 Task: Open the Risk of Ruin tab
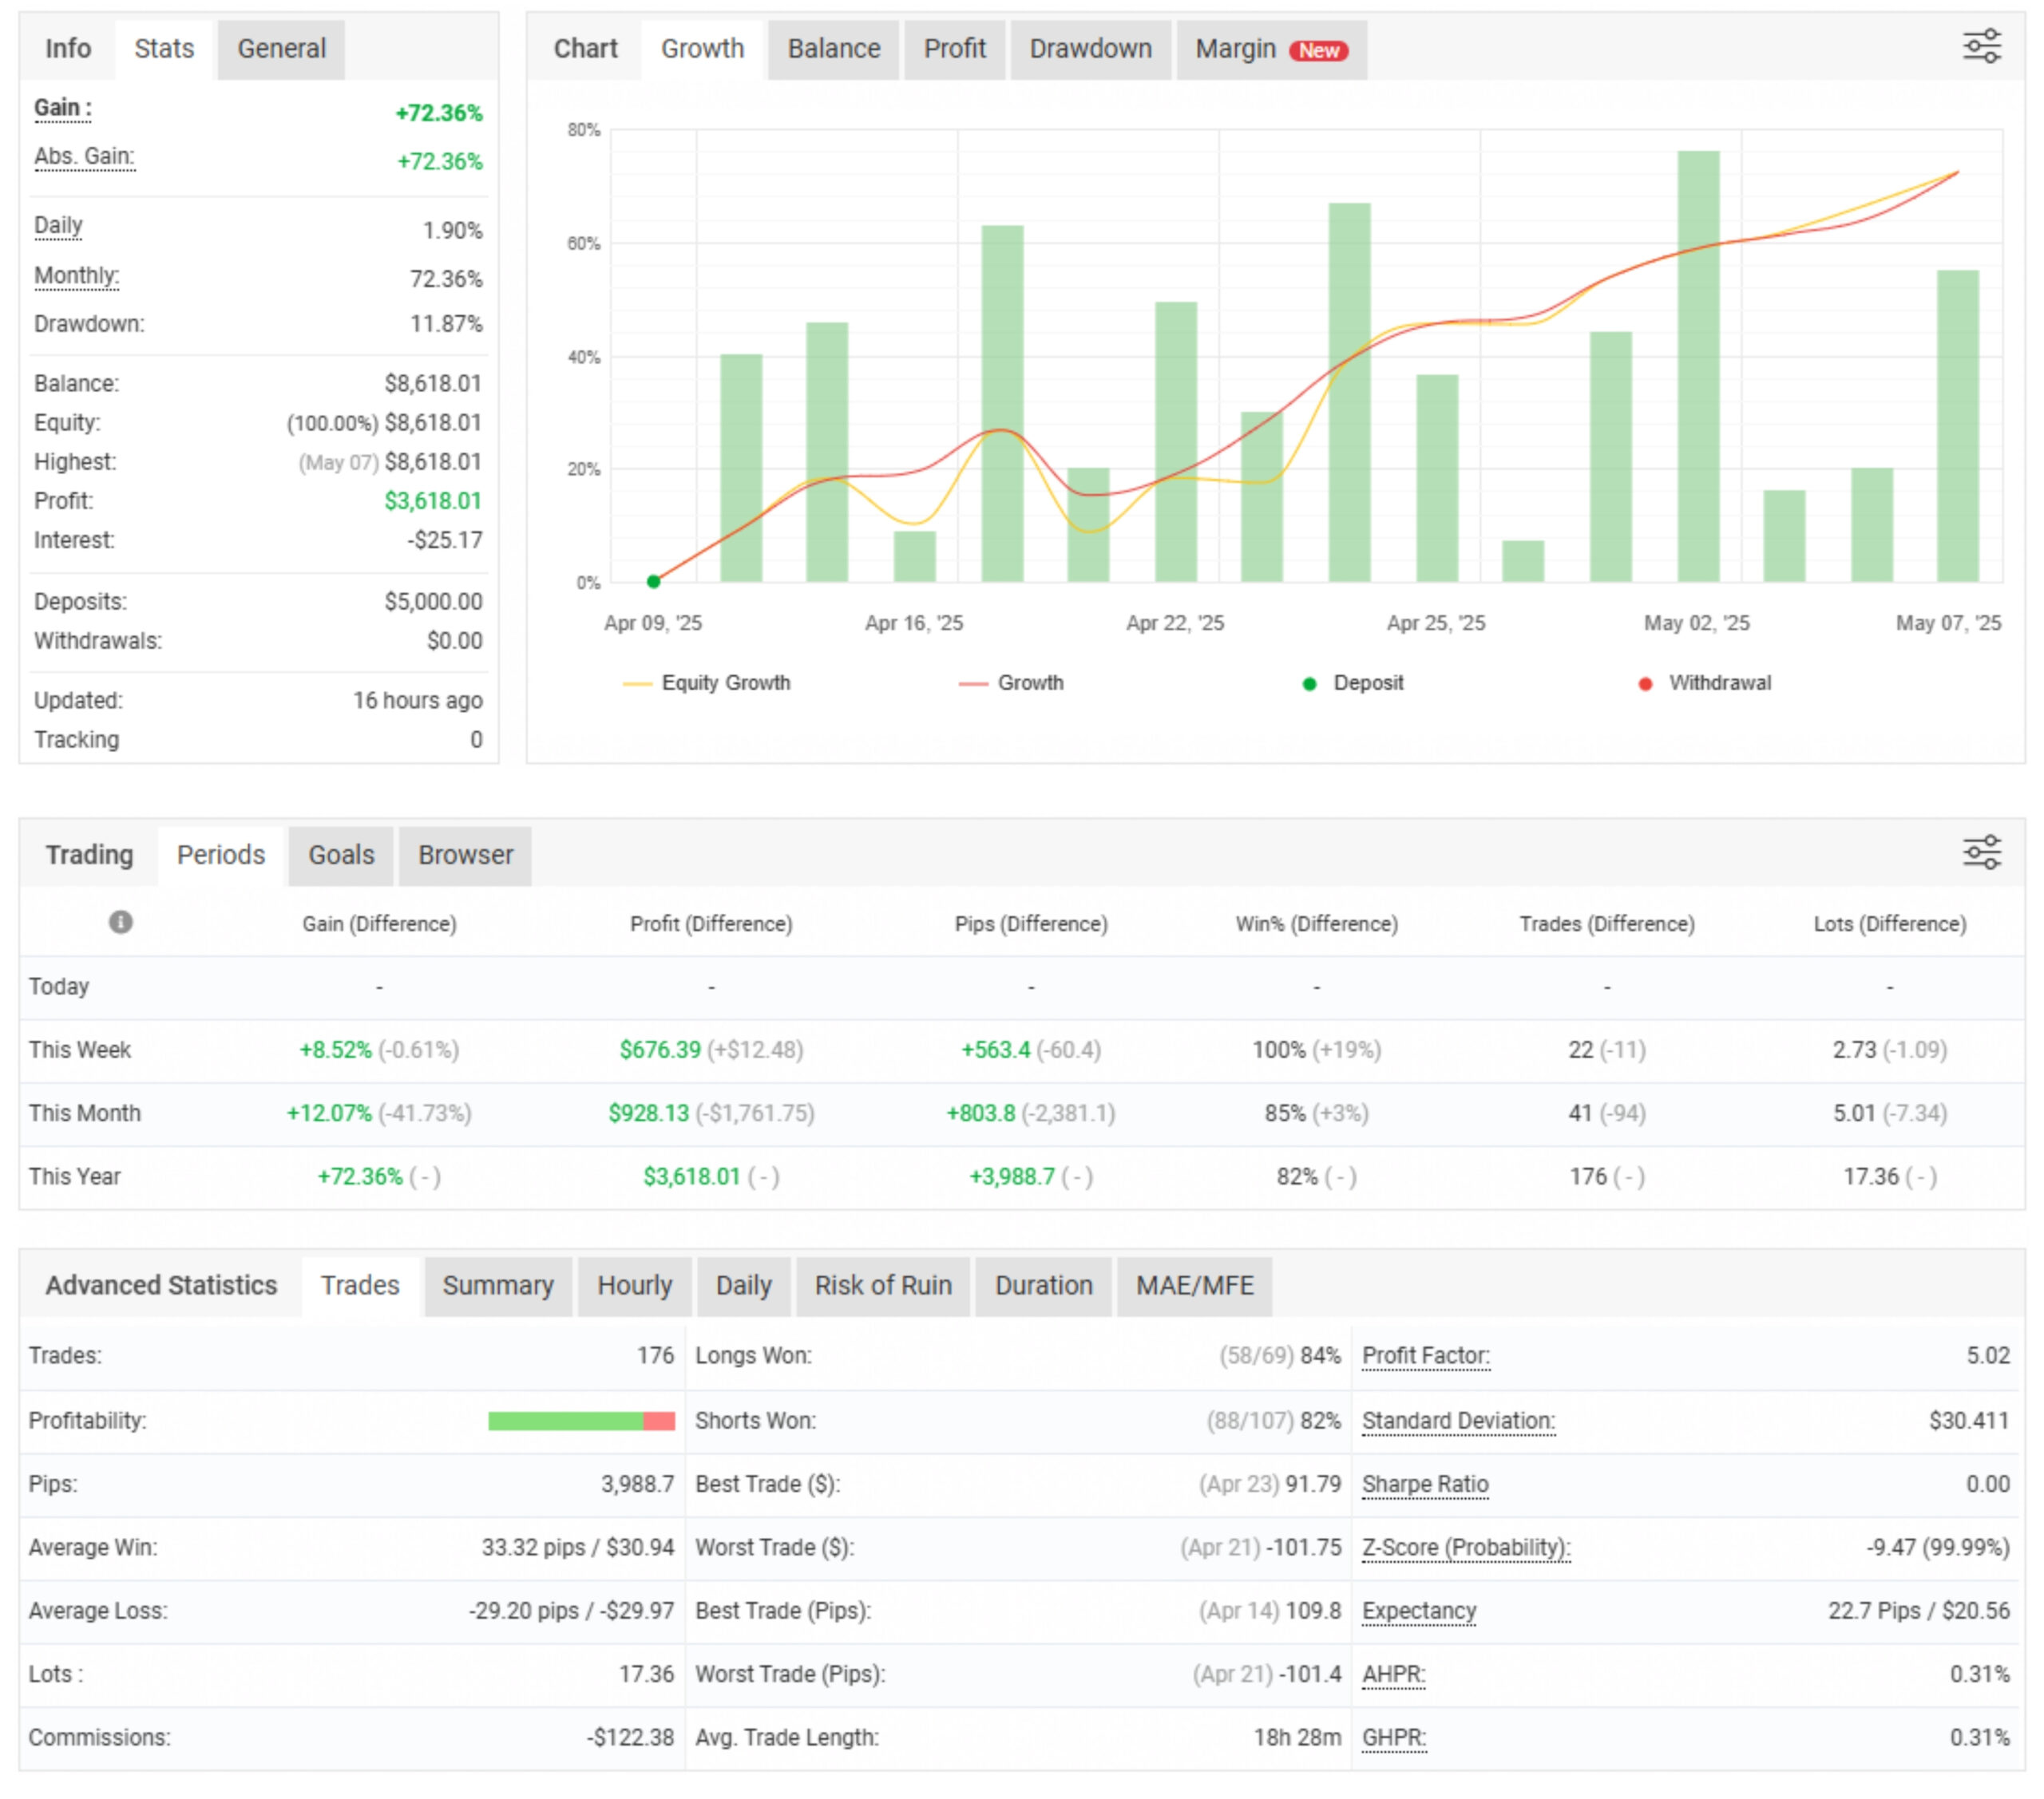(x=882, y=1285)
